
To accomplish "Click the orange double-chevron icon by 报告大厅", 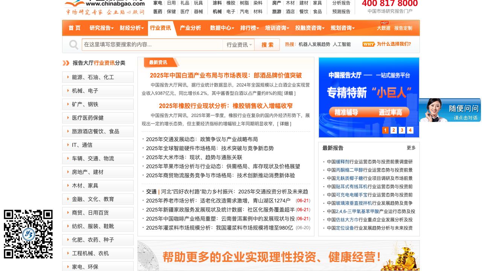I will click(66, 63).
